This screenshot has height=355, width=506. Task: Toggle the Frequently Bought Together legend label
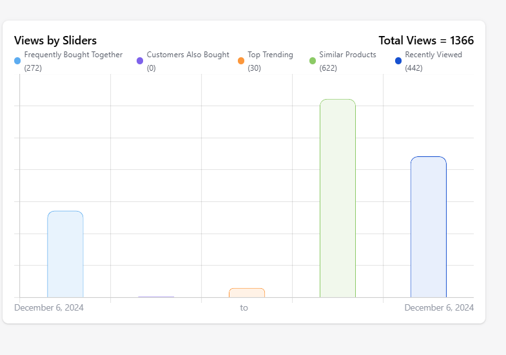pyautogui.click(x=73, y=55)
